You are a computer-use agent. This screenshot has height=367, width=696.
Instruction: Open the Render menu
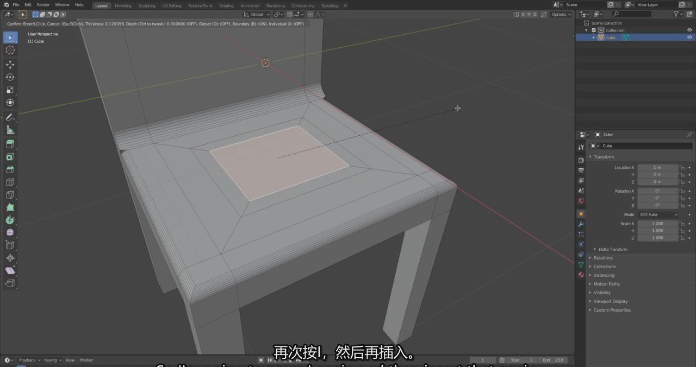(43, 5)
